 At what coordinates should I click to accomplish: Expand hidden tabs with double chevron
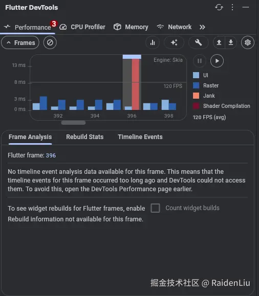tap(202, 27)
